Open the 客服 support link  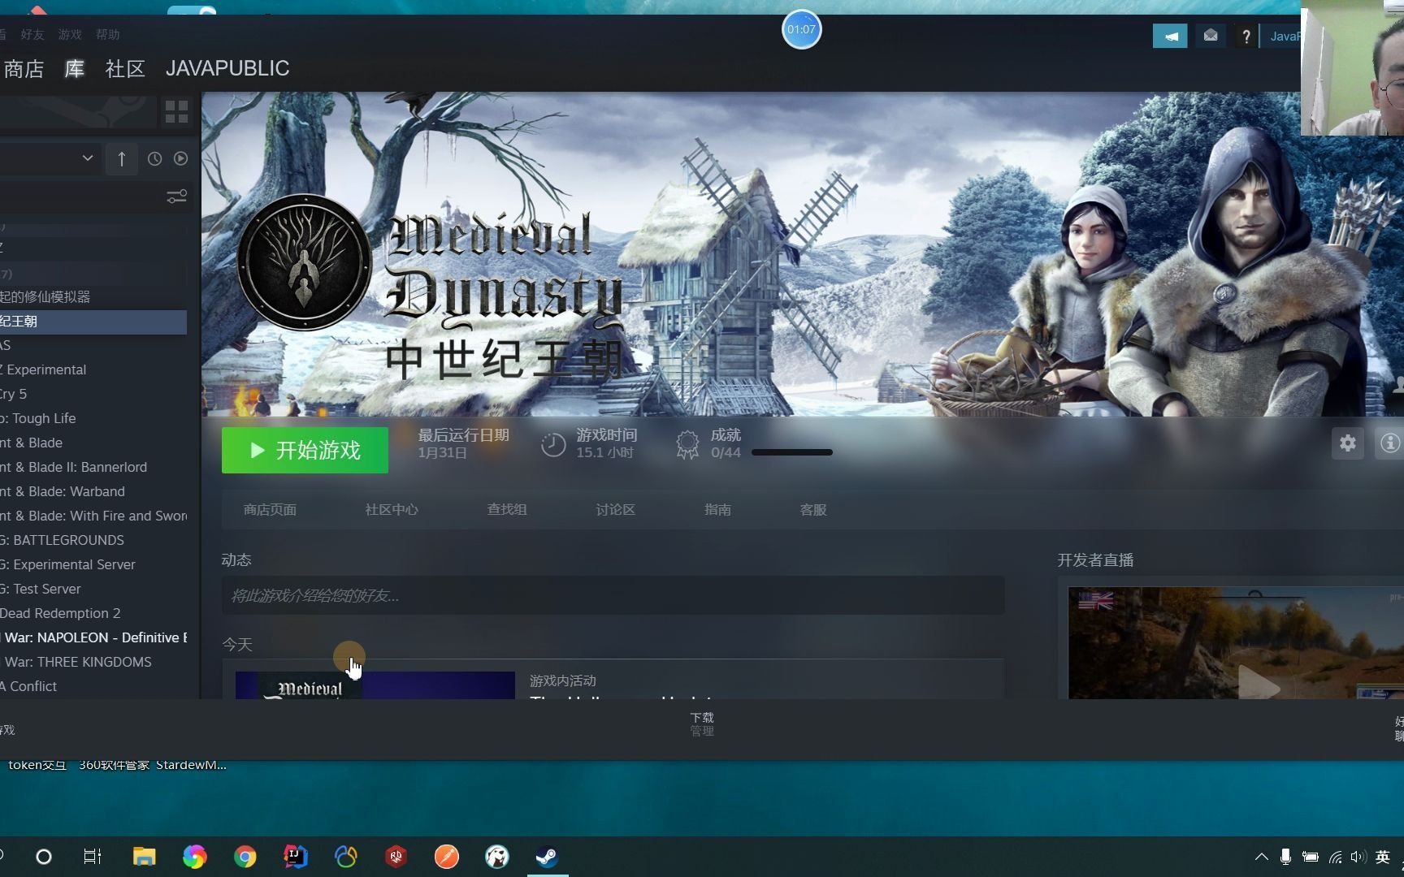813,510
